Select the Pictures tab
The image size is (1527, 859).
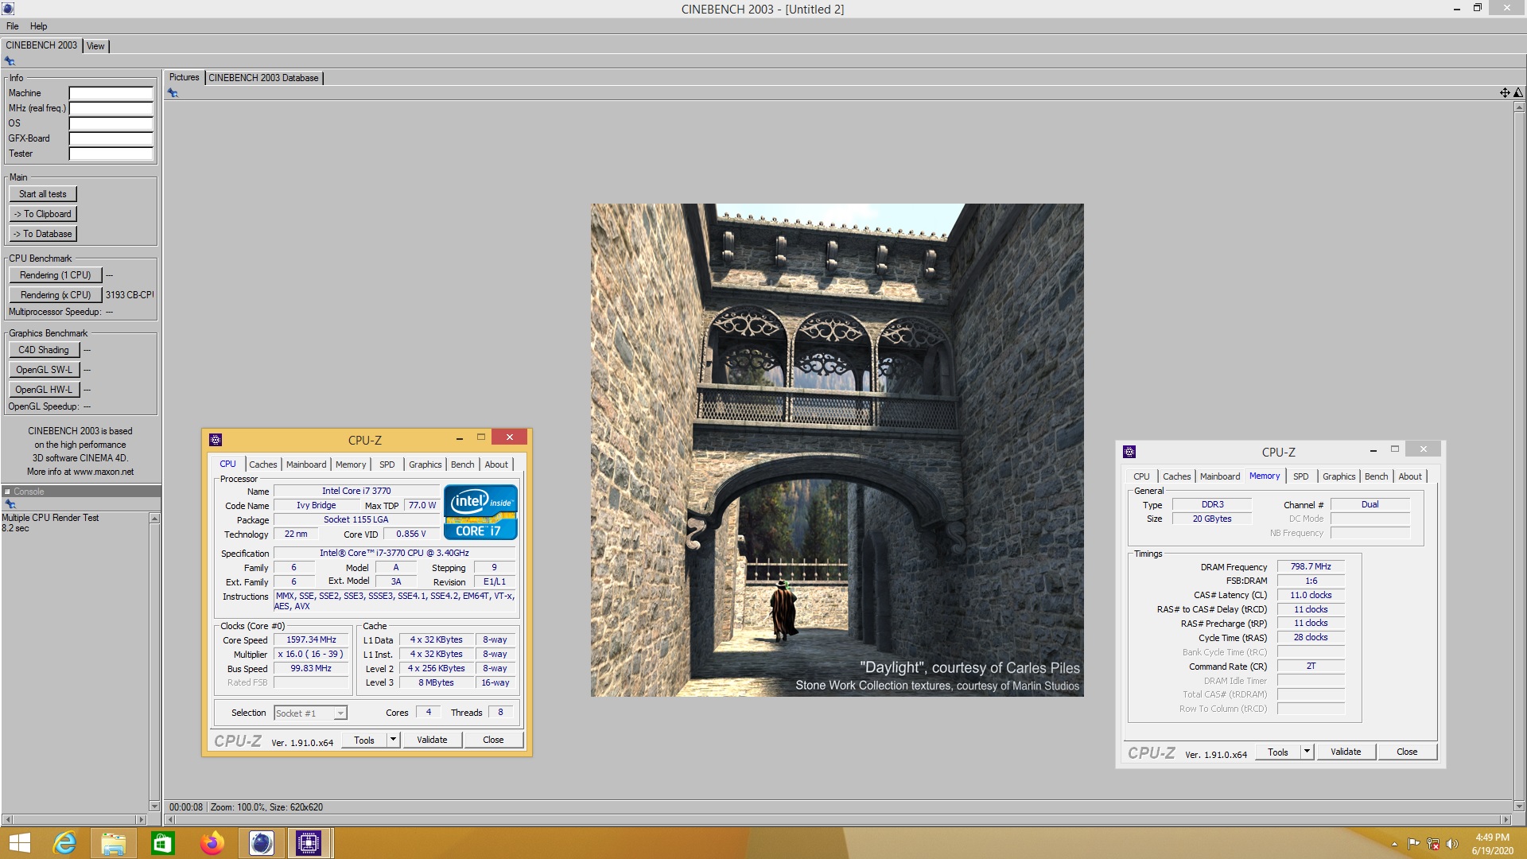coord(184,77)
